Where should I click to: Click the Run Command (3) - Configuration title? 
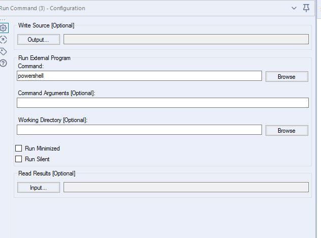42,8
